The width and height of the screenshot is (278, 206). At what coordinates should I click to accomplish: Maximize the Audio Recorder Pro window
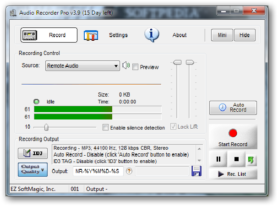click(236, 11)
